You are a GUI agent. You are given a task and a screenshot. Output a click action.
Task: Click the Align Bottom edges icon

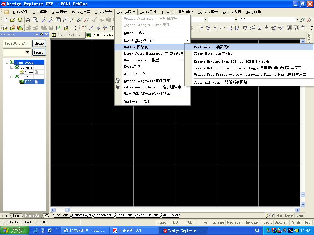[259, 28]
